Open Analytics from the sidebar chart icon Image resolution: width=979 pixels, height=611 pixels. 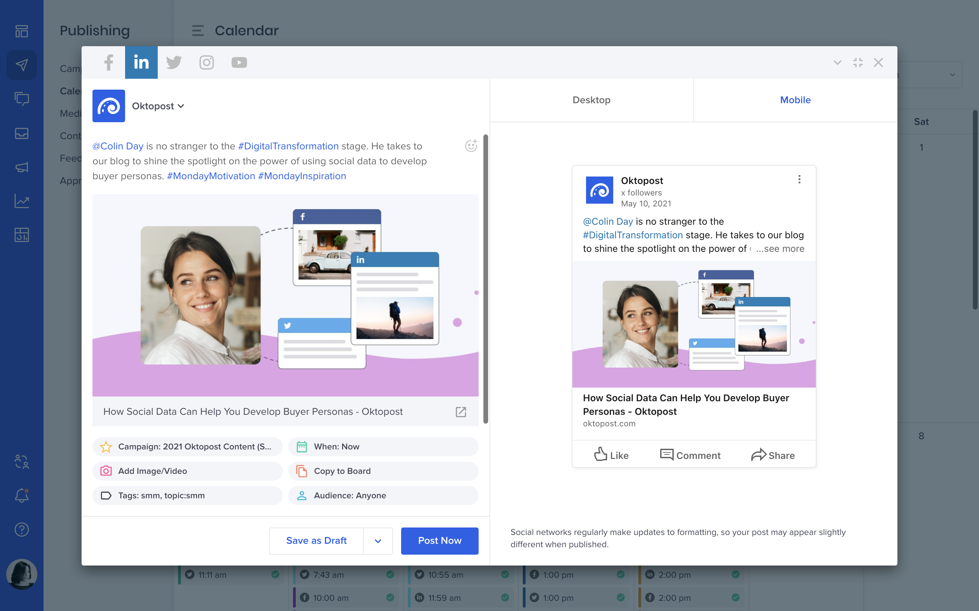click(x=21, y=201)
